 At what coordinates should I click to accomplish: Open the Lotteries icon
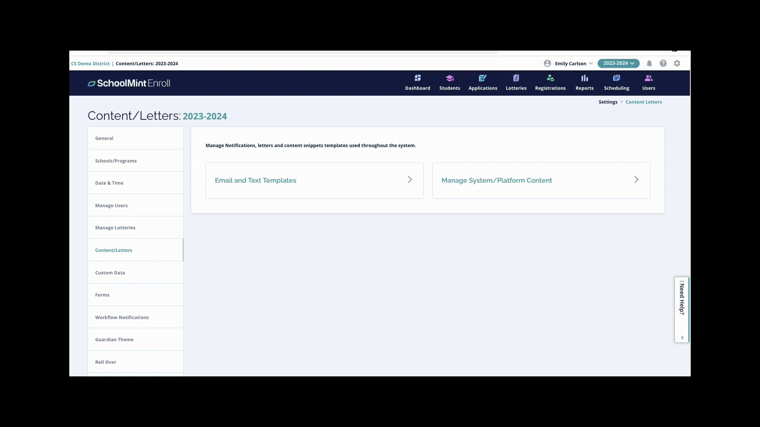(x=516, y=78)
